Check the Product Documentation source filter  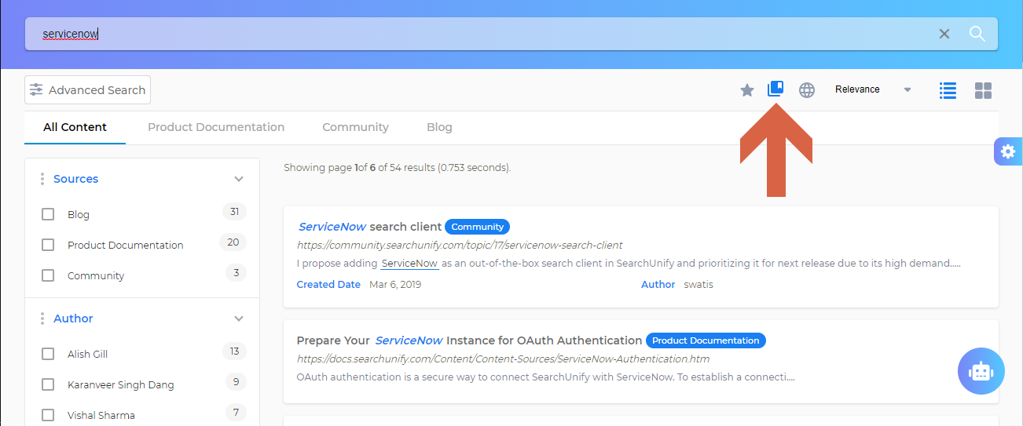tap(48, 245)
